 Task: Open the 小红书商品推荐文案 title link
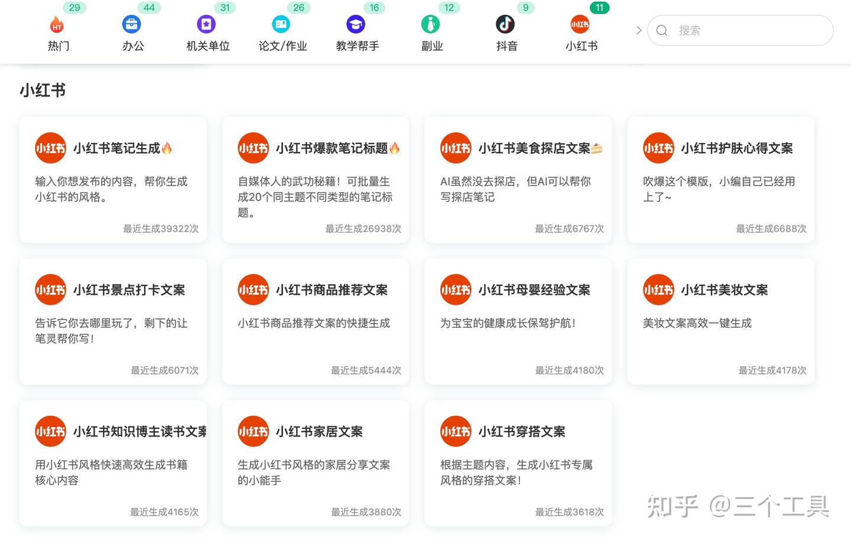click(332, 290)
